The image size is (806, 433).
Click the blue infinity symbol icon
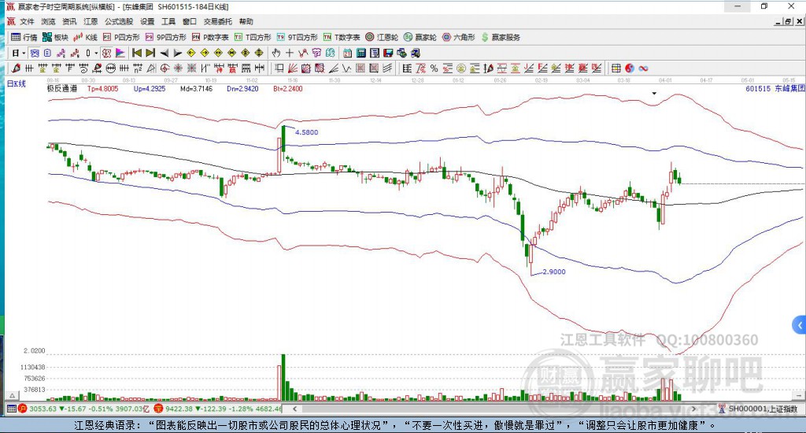643,68
